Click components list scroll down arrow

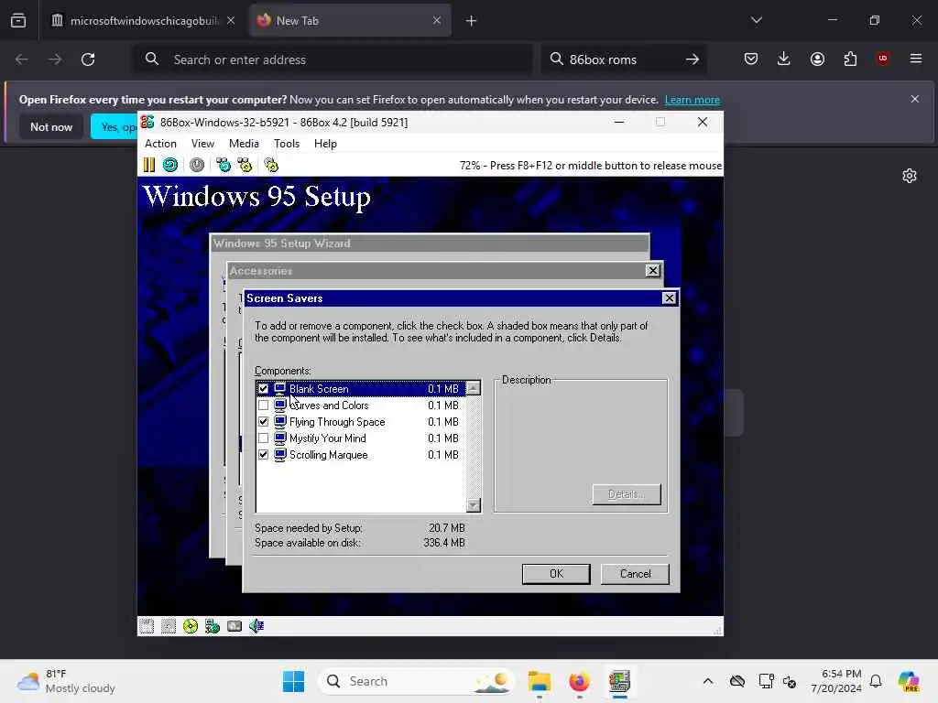pos(474,505)
